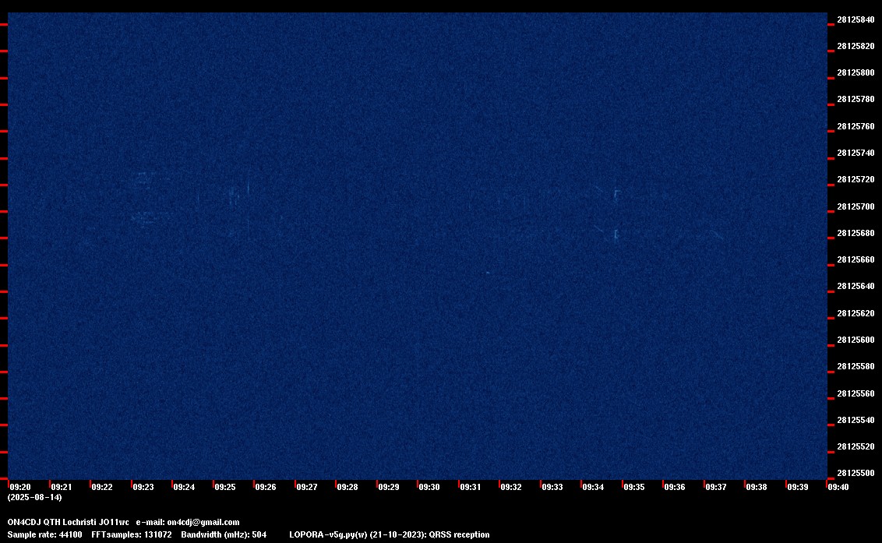The image size is (882, 543).
Task: Click the FFTsamples: 131072 text
Action: pyautogui.click(x=132, y=534)
